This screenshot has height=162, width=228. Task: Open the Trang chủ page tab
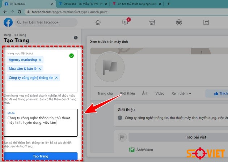click(x=105, y=93)
